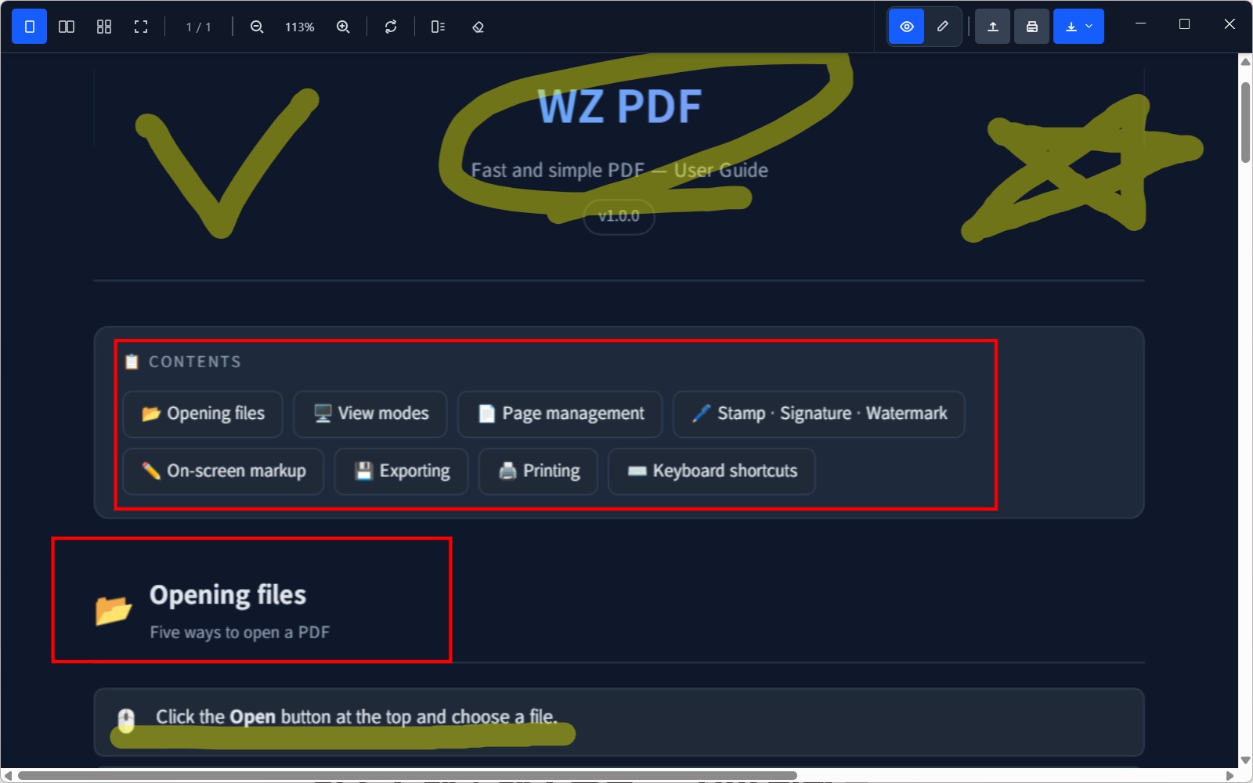The image size is (1253, 783).
Task: Click the CONTENTS heading label
Action: (x=195, y=362)
